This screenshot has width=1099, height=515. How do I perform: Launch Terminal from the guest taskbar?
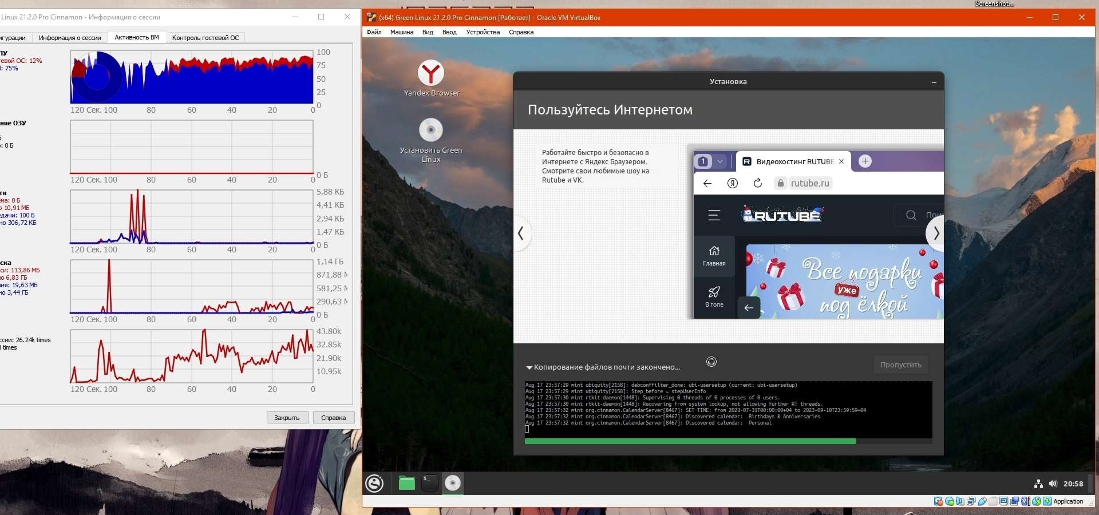coord(429,484)
